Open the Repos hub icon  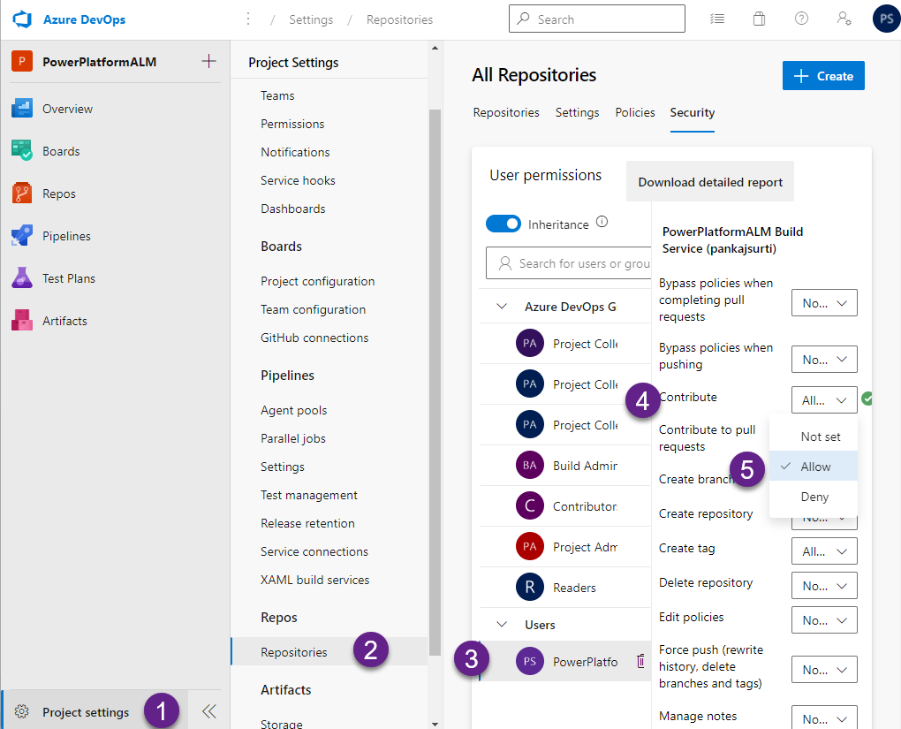[22, 194]
